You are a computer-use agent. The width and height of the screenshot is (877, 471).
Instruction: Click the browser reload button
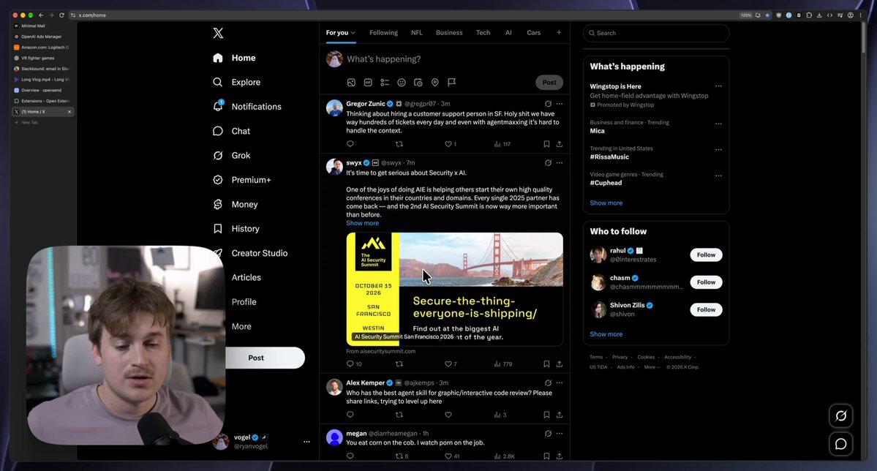61,15
